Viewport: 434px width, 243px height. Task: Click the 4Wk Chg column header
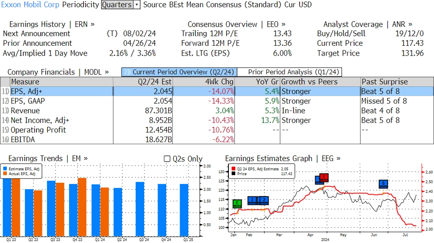[x=204, y=82]
